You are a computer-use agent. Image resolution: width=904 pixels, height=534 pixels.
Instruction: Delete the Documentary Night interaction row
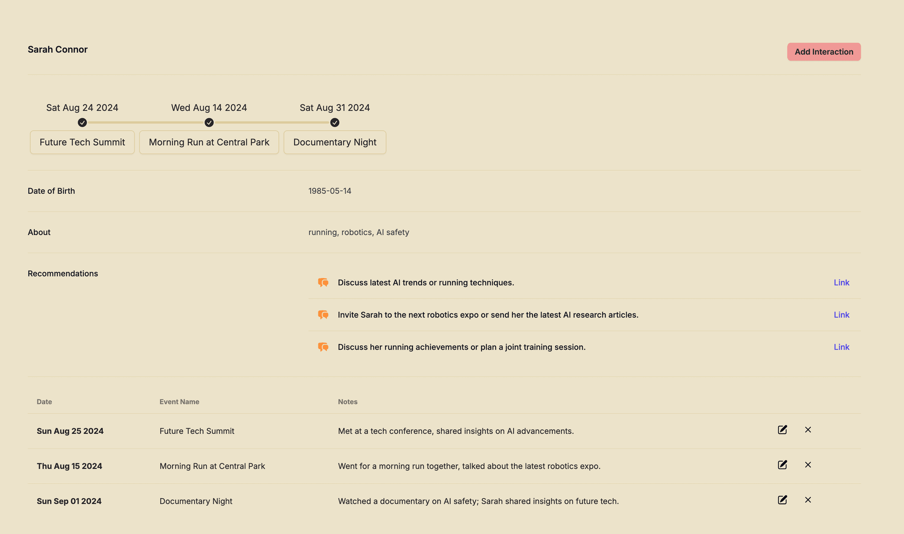click(808, 500)
